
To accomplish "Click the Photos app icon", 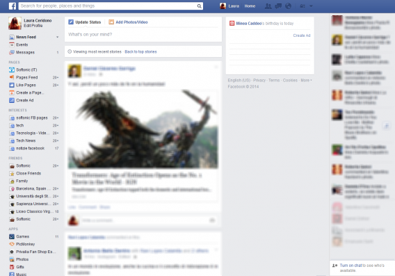I will pyautogui.click(x=12, y=259).
